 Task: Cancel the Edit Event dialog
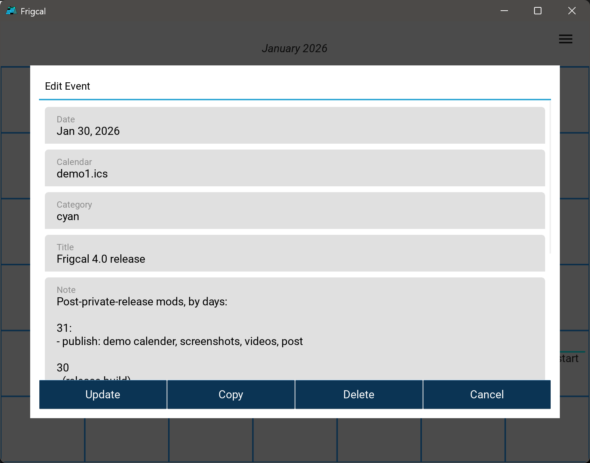(487, 394)
